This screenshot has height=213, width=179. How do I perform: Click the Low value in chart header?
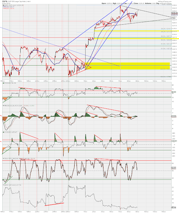pos(131,3)
